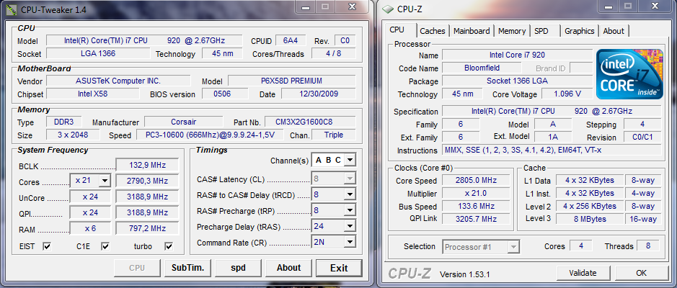Click the CPU-Tweaker title bar app icon
The image size is (677, 288).
[x=12, y=9]
